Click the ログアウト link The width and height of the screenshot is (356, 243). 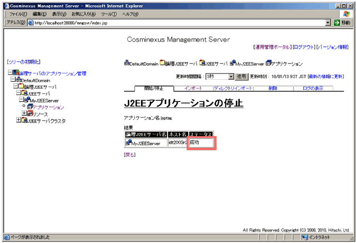[x=304, y=47]
